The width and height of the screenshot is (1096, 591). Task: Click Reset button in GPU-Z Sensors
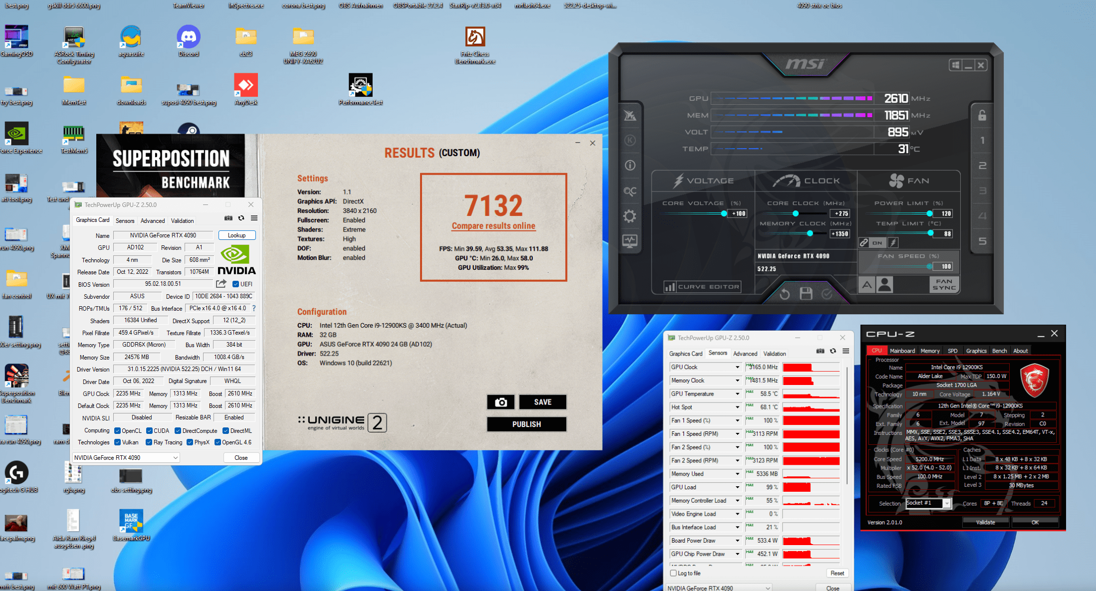(837, 573)
